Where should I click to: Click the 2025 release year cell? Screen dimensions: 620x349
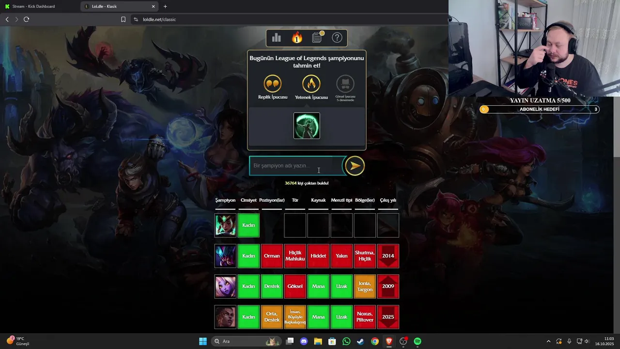click(388, 317)
